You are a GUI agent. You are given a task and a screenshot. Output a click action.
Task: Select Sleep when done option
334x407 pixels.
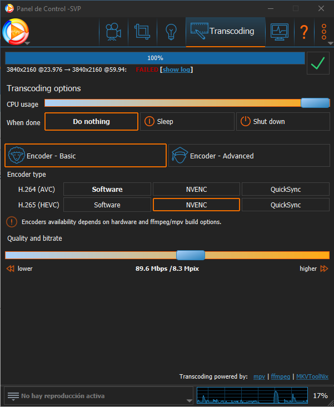[x=187, y=122]
